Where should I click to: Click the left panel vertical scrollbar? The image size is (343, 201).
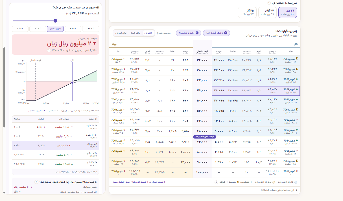tap(4, 87)
